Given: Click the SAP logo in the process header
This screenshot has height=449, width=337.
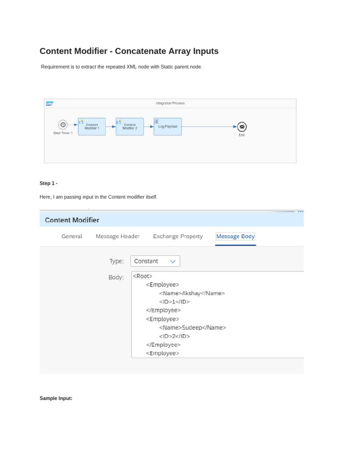Looking at the screenshot, I should 49,103.
